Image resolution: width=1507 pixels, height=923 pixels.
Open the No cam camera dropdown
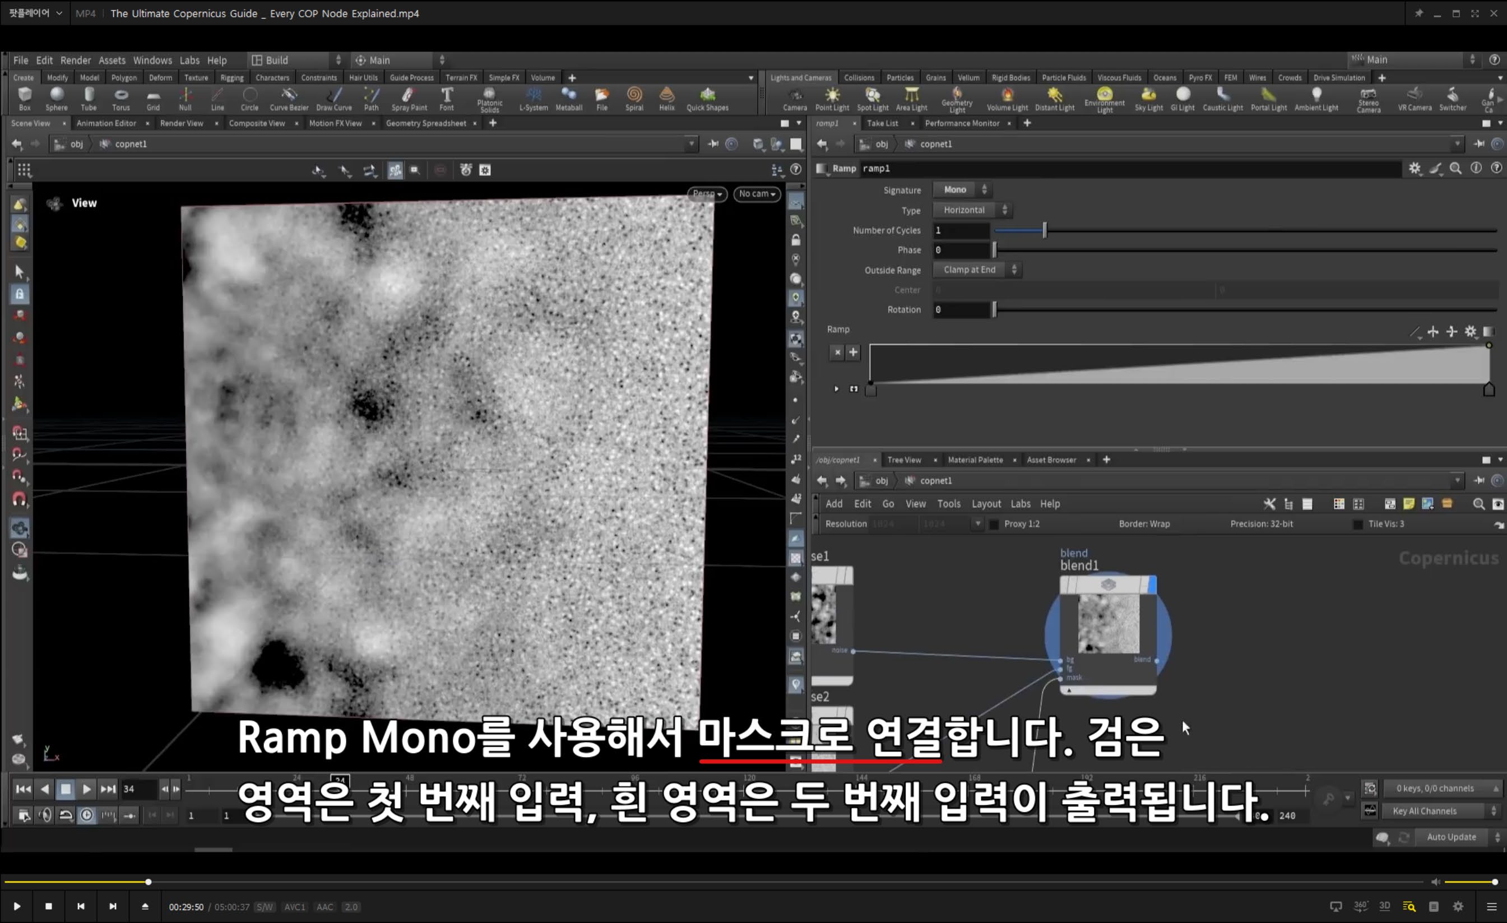(757, 194)
